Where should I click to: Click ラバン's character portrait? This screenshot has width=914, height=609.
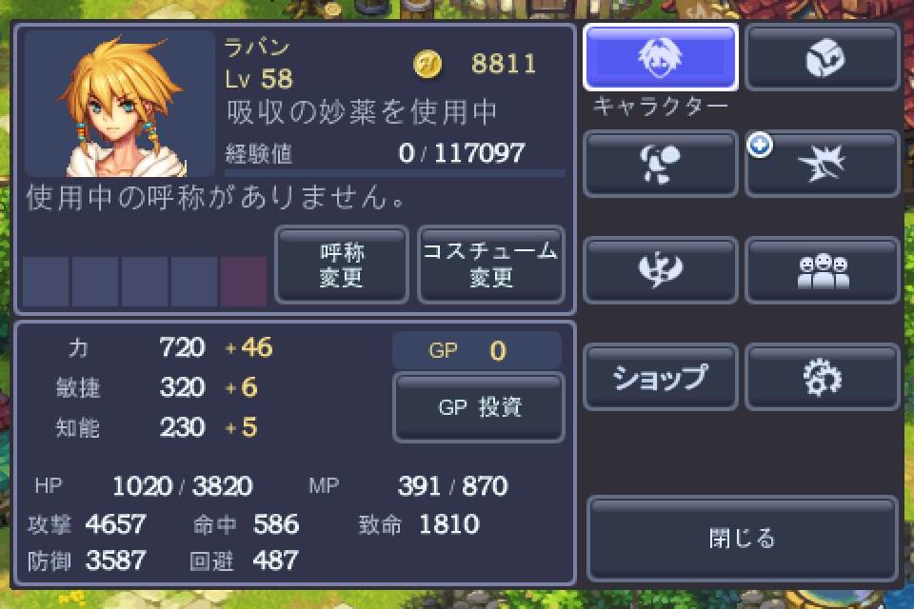tap(120, 104)
